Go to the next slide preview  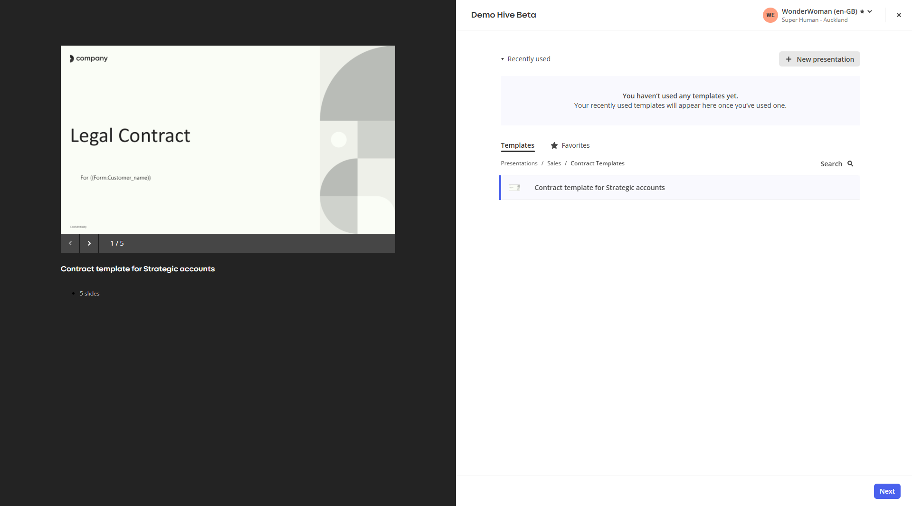tap(89, 243)
